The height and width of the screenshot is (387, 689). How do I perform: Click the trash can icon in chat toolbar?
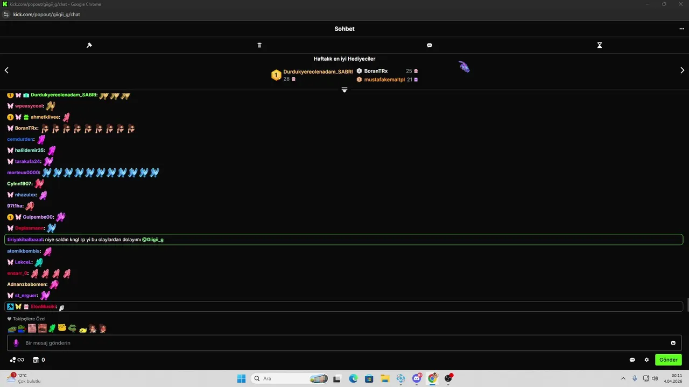259,45
